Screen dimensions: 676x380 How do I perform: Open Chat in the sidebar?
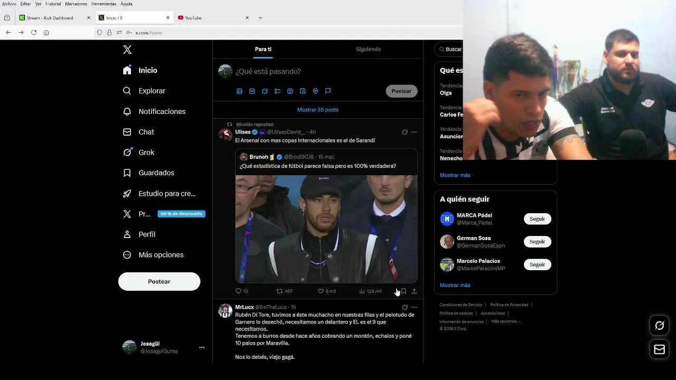pos(138,132)
